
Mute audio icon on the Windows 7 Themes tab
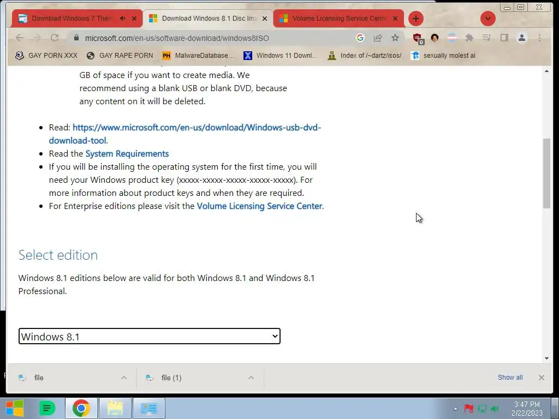(123, 18)
